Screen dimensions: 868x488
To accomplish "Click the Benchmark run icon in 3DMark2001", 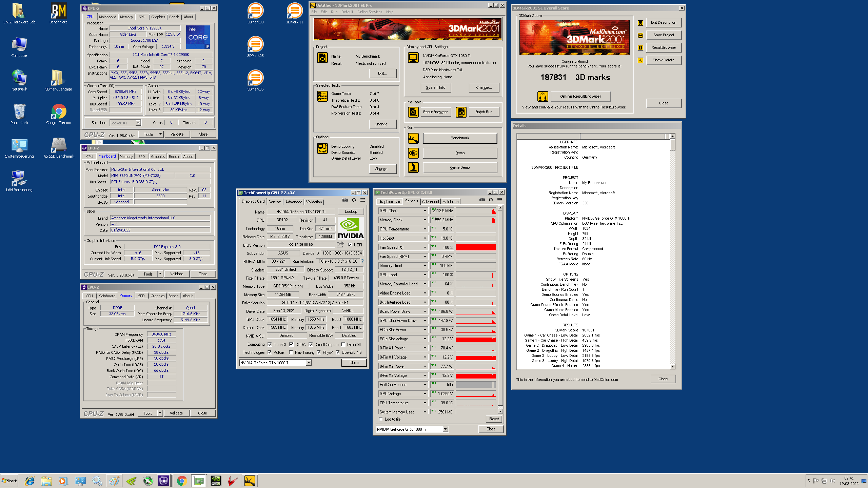I will 413,138.
